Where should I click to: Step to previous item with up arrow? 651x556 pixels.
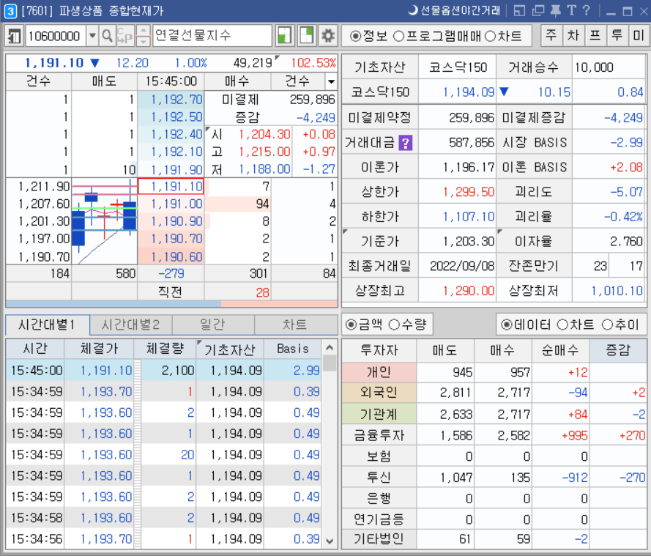(x=143, y=31)
